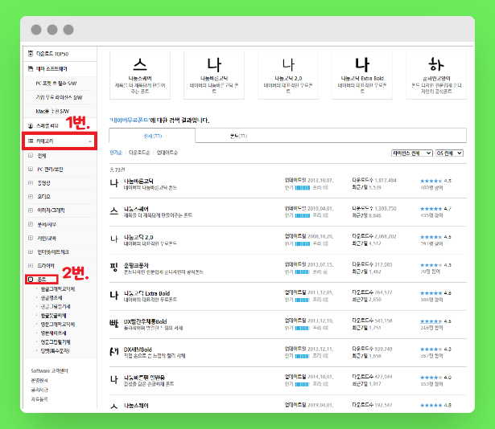This screenshot has width=495, height=429.
Task: Select the 한글명조체 subcategory
Action: click(x=52, y=298)
